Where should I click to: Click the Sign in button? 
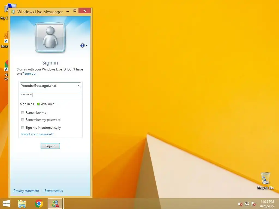coord(50,146)
